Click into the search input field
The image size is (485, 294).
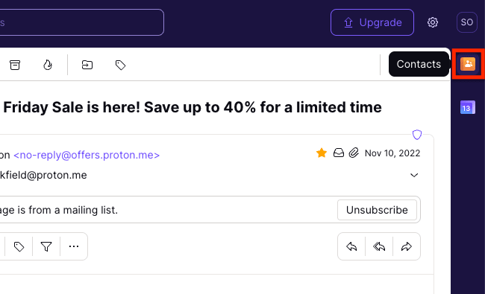click(81, 22)
